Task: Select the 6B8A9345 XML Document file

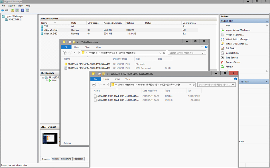Action: 117,68
